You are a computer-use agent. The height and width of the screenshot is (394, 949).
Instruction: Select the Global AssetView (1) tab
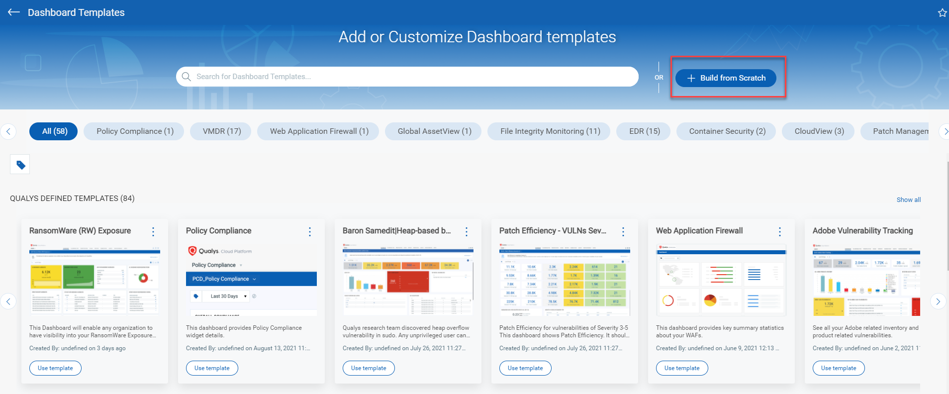[434, 131]
